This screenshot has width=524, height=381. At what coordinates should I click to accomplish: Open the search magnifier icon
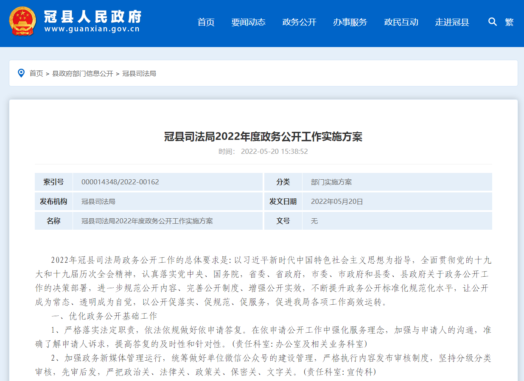click(492, 22)
